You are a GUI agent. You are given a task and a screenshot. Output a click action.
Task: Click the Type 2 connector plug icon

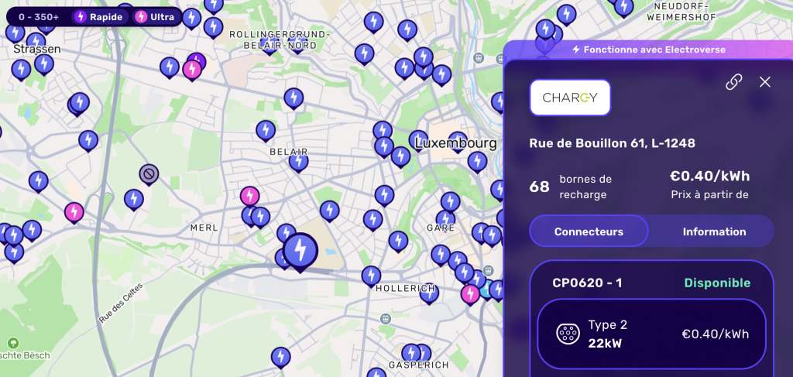568,334
